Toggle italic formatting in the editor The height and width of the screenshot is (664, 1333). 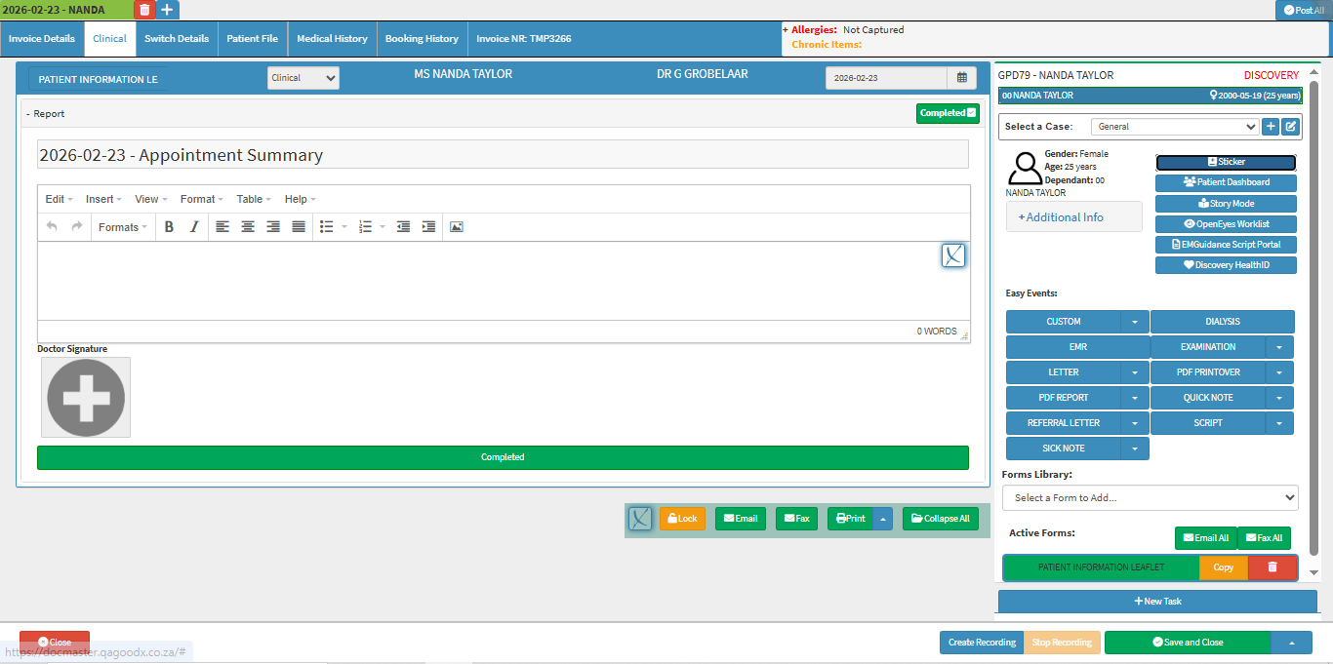coord(194,226)
